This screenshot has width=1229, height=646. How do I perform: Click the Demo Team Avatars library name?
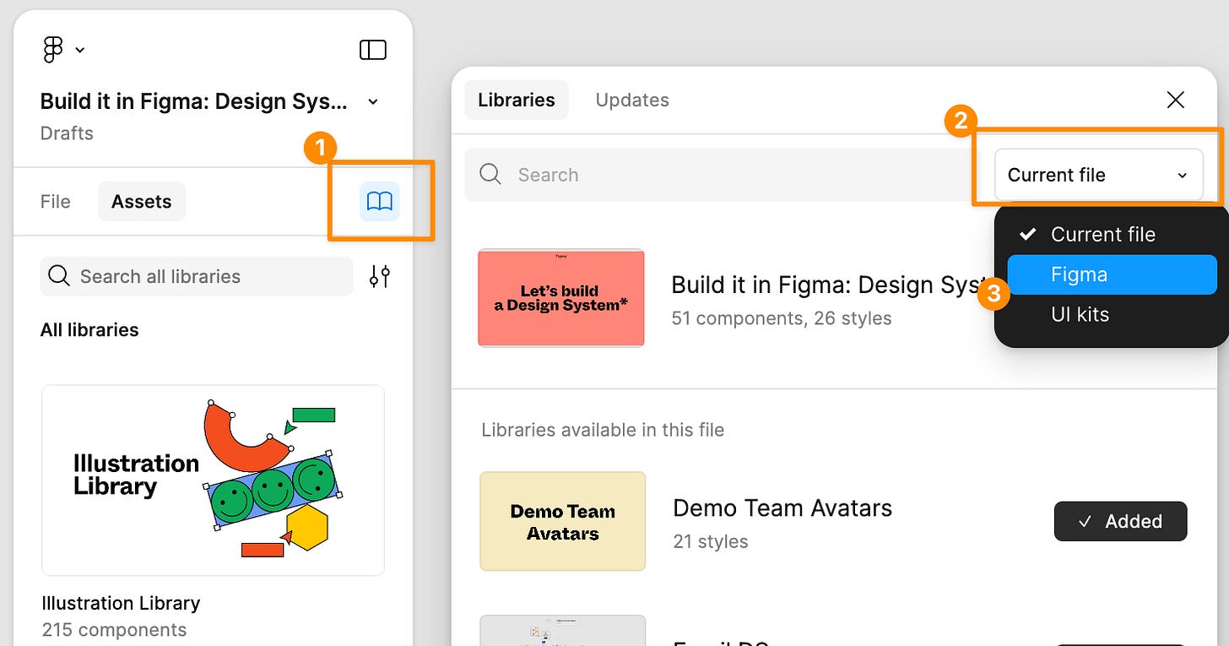click(x=782, y=508)
